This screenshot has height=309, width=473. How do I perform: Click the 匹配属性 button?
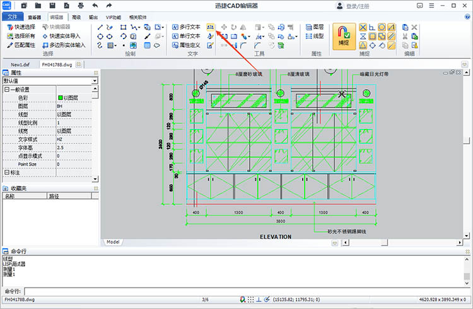(x=21, y=45)
